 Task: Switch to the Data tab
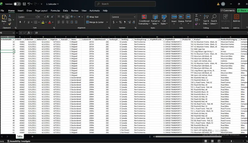coord(65,11)
